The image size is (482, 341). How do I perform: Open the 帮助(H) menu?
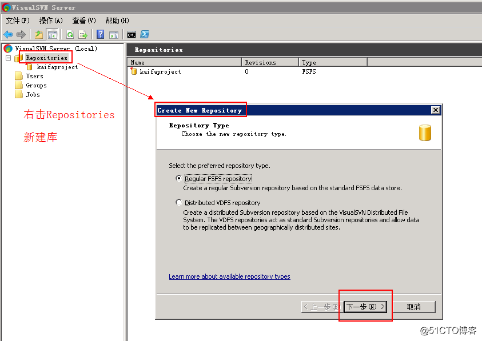click(x=117, y=21)
